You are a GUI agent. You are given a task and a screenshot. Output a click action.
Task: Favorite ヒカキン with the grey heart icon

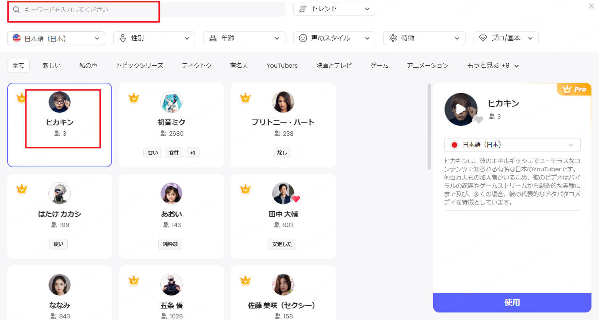[479, 119]
